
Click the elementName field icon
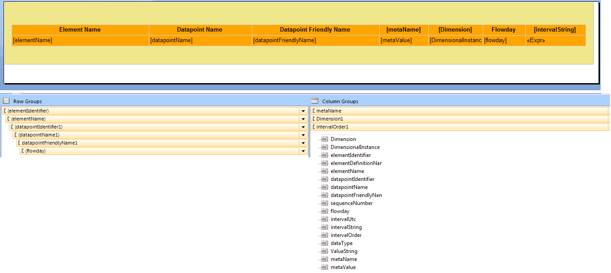click(324, 171)
